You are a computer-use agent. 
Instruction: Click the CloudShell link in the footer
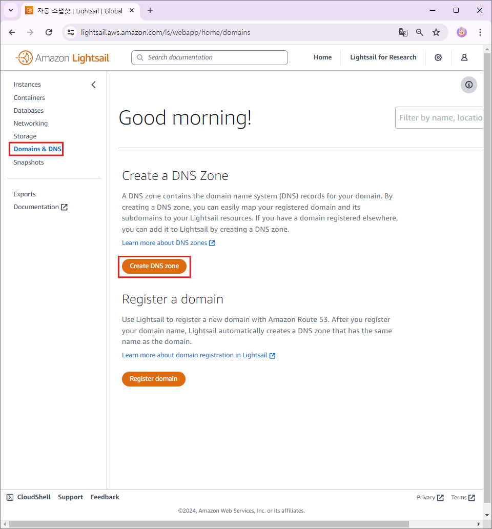29,497
